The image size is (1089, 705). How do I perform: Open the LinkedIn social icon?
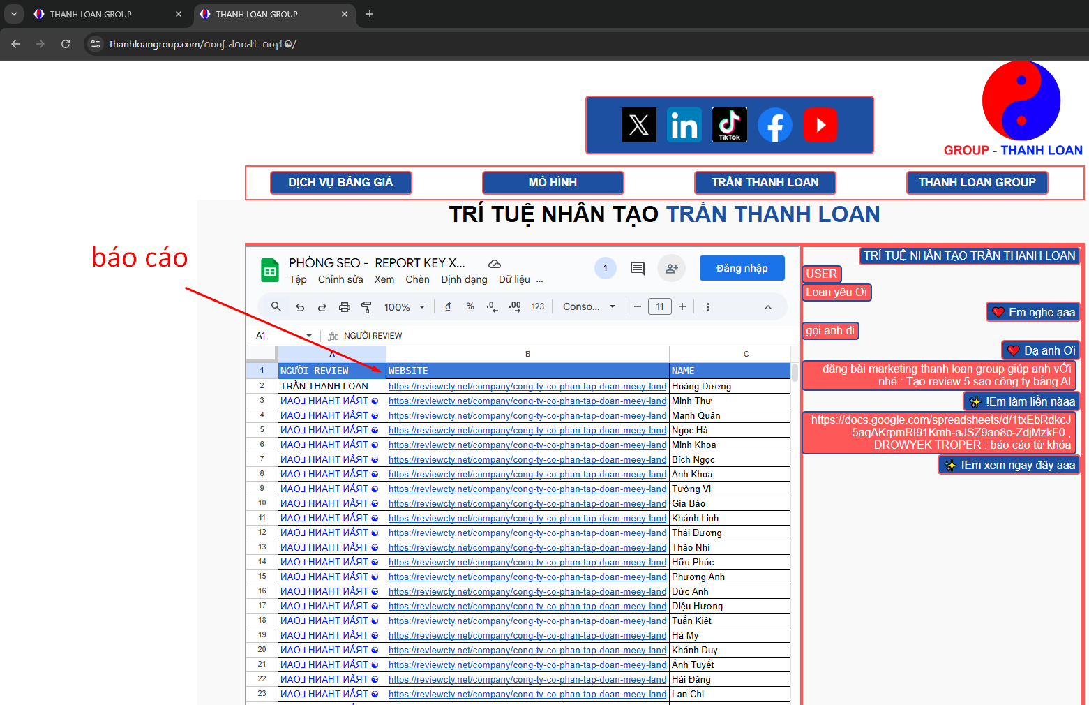(x=684, y=125)
